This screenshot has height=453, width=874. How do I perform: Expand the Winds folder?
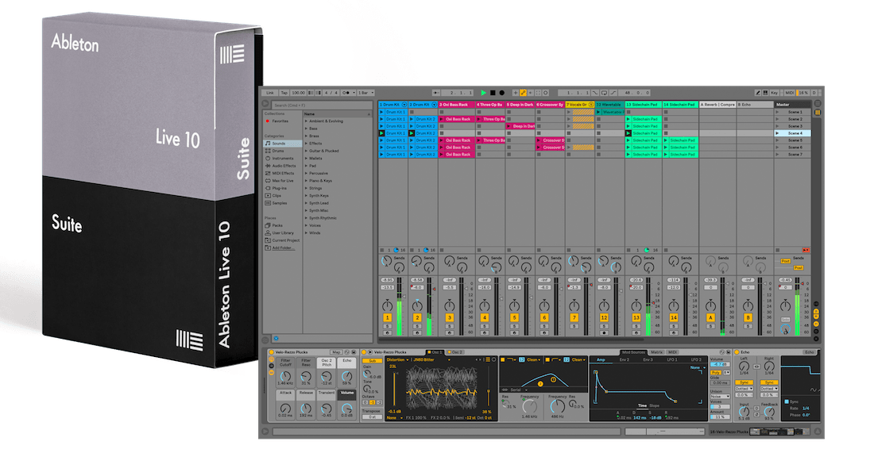(x=306, y=232)
